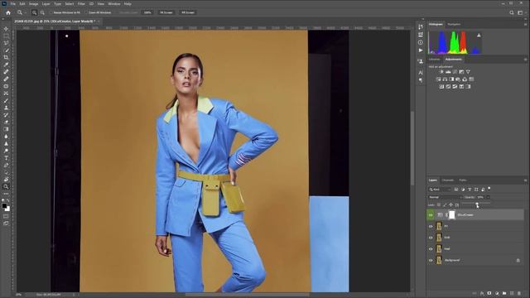The height and width of the screenshot is (298, 530).
Task: Toggle lock image pixels brush icon
Action: coord(445,204)
